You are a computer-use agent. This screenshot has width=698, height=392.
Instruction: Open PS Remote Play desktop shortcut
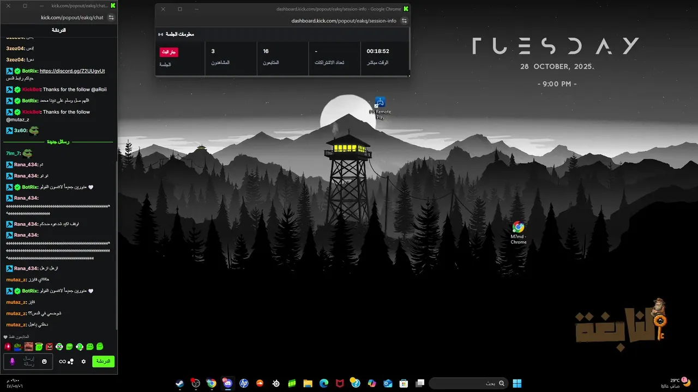coord(380,108)
